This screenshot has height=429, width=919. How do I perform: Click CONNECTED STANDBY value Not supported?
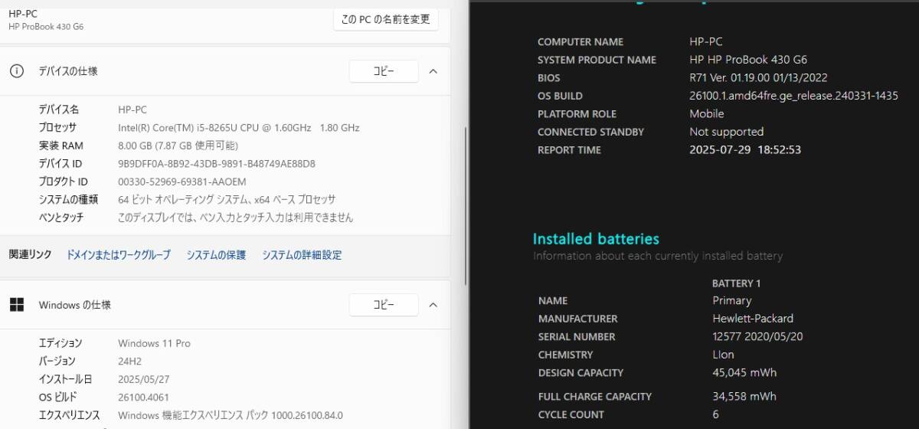tap(726, 132)
